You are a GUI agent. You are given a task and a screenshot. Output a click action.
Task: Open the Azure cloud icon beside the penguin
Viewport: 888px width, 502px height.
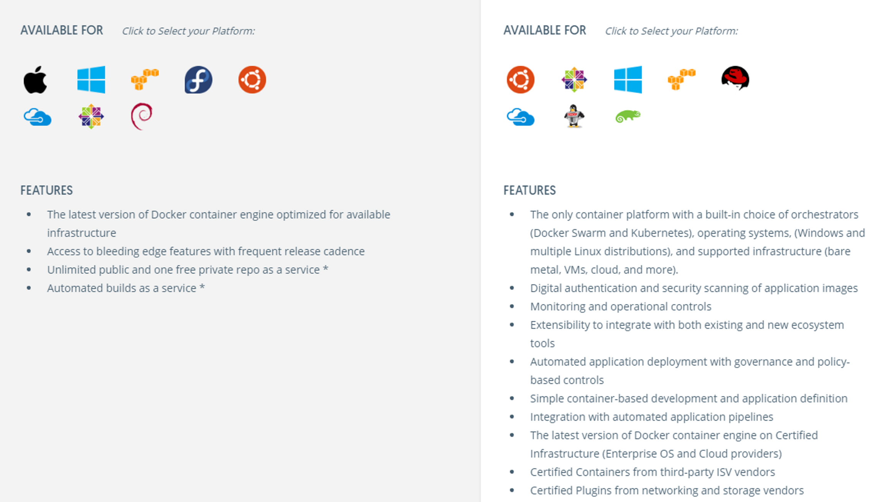520,117
